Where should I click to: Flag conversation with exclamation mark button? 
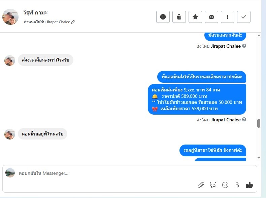[x=228, y=17]
